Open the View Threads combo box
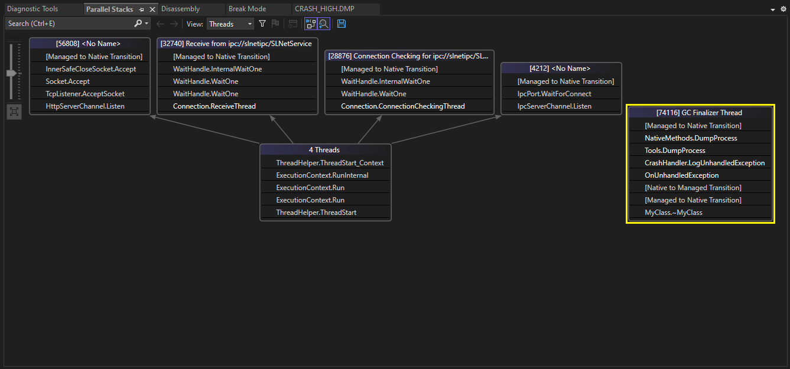The width and height of the screenshot is (790, 369). click(230, 24)
